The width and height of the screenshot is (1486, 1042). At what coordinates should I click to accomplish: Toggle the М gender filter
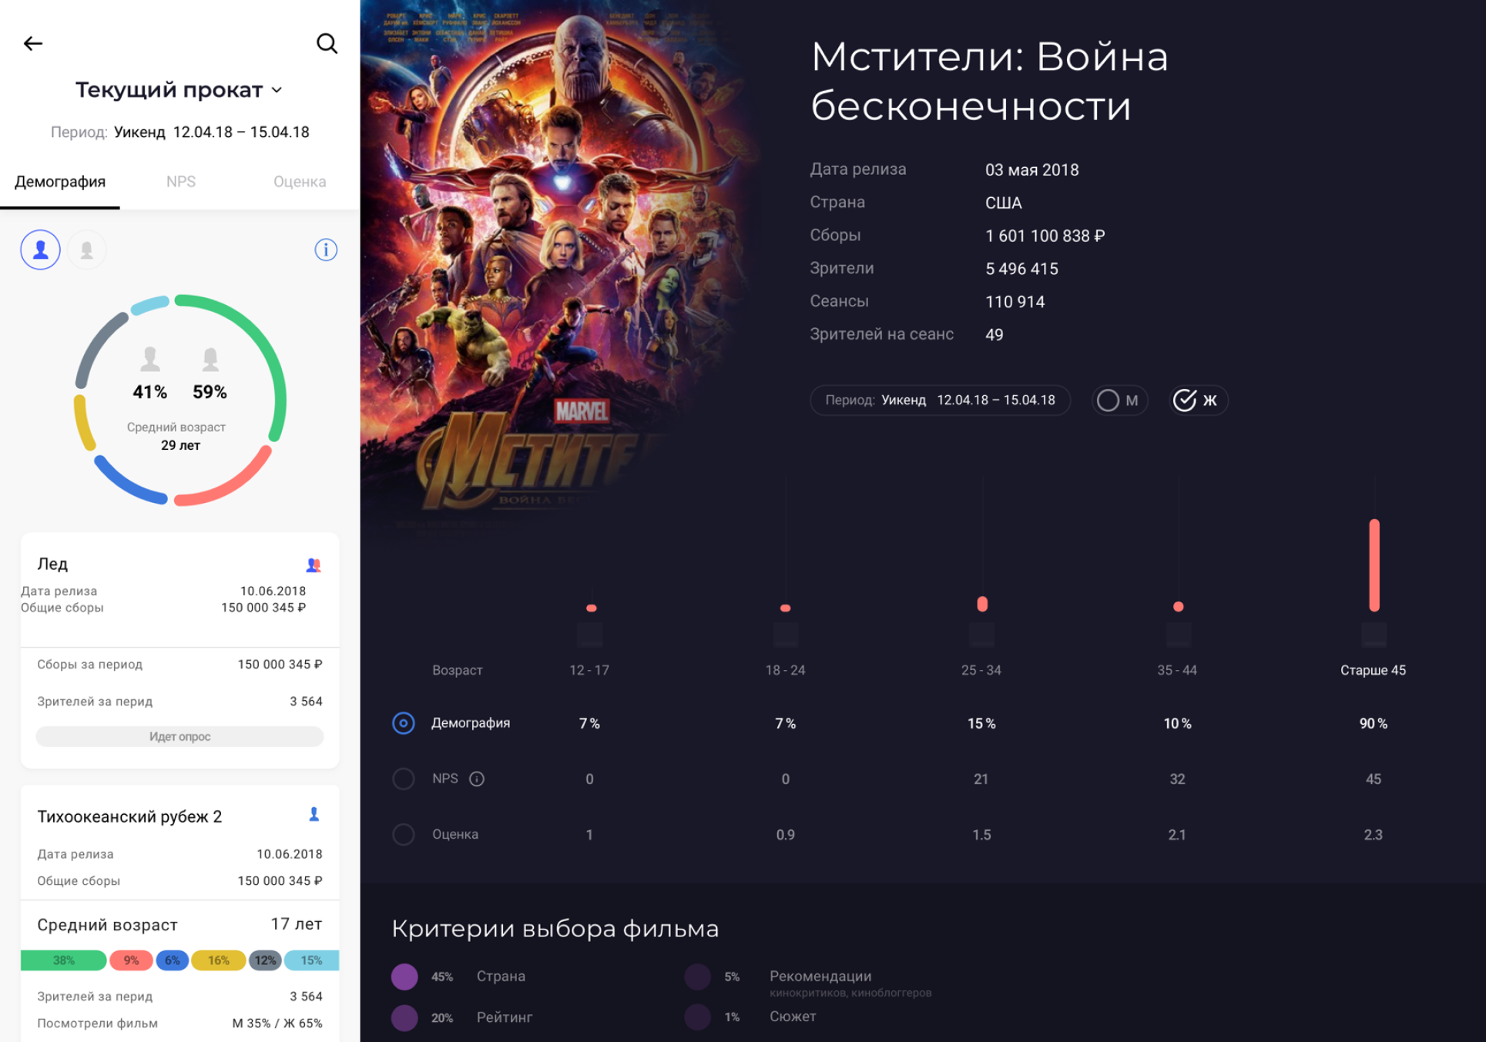pos(1120,400)
